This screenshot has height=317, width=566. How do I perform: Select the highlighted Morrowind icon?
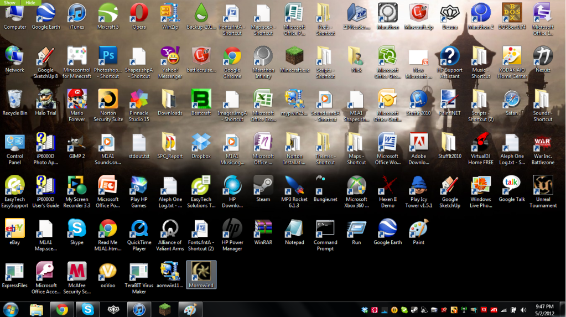point(201,275)
